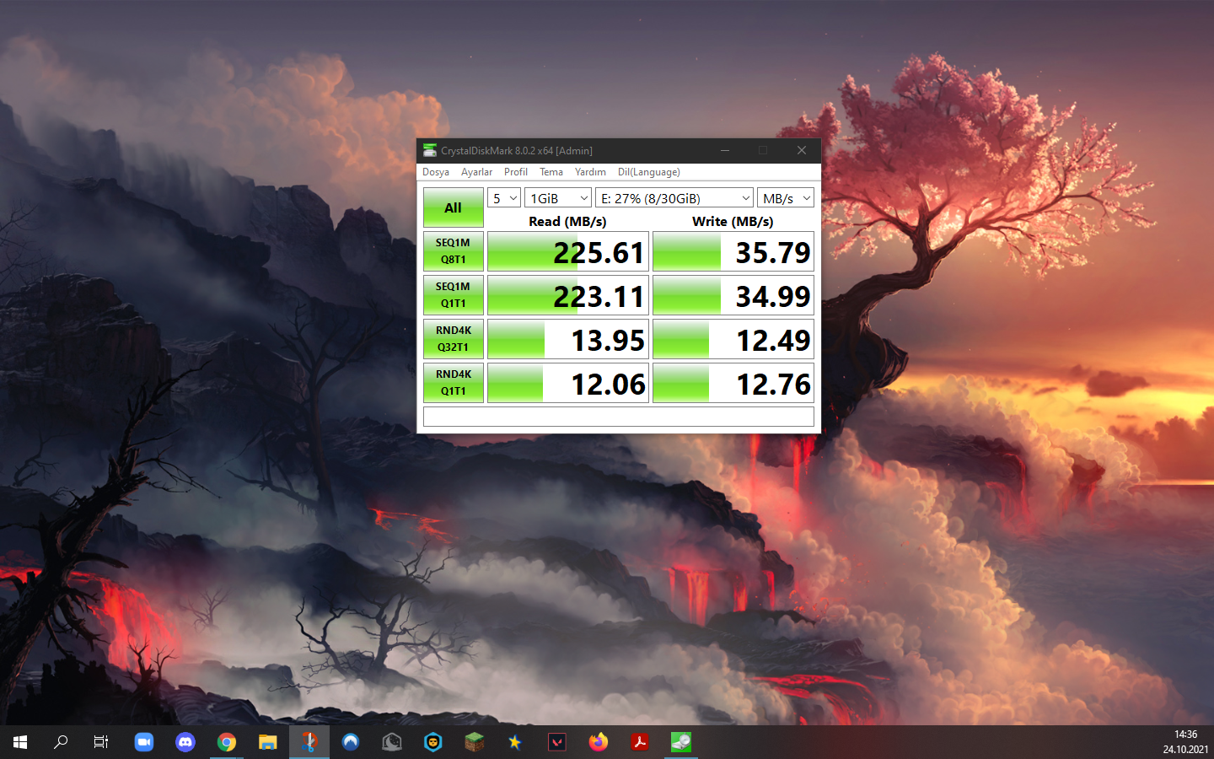This screenshot has width=1214, height=759.
Task: Start the SEQ1M Q8T1 test
Action: [x=453, y=251]
